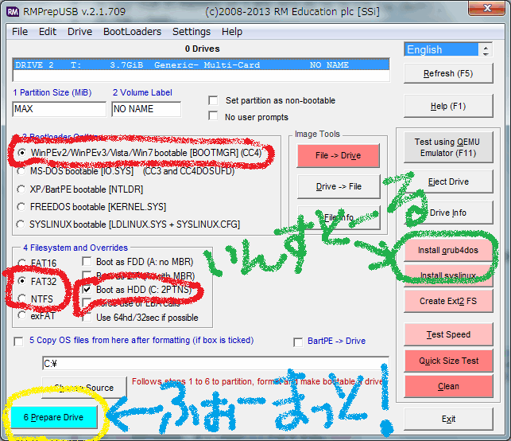
Task: Click the C:¥ source path field
Action: [215, 363]
